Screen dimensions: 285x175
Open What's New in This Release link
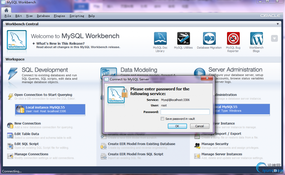click(x=60, y=44)
